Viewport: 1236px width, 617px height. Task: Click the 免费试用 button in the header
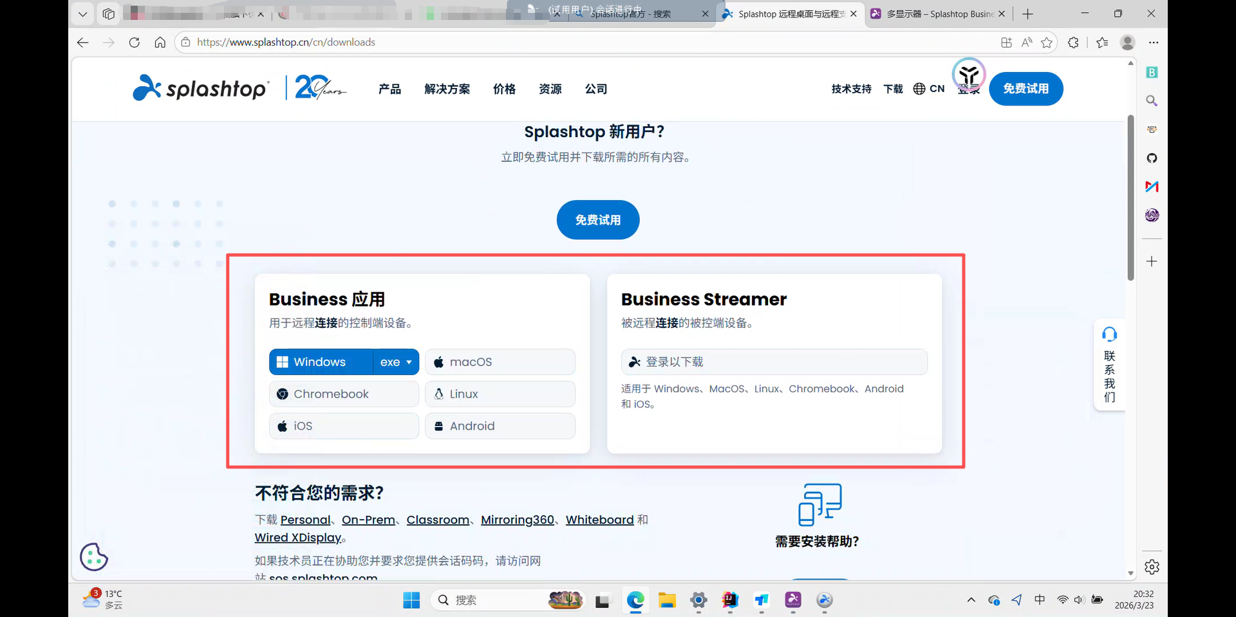tap(1025, 89)
